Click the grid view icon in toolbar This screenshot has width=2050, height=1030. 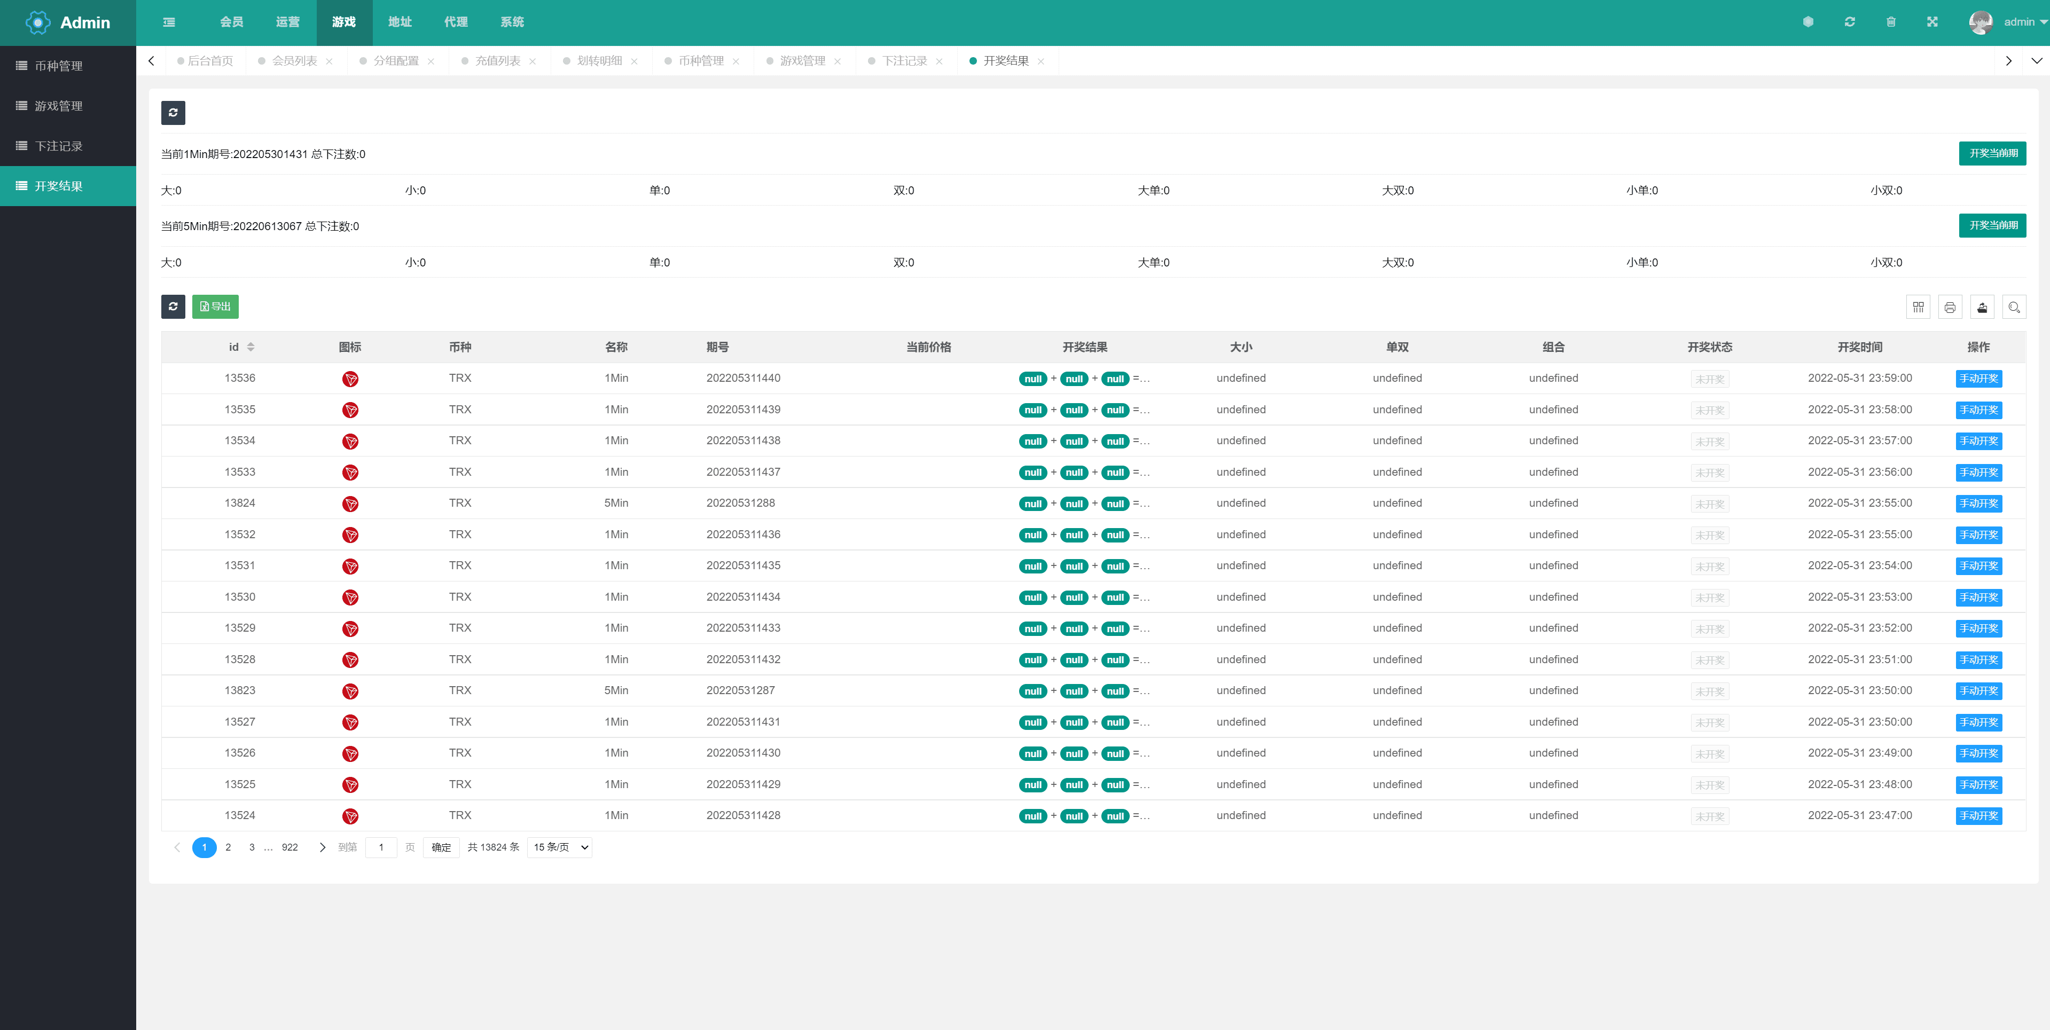point(1919,308)
